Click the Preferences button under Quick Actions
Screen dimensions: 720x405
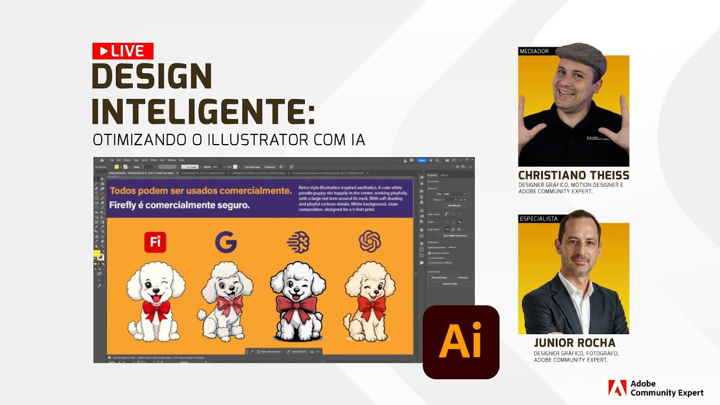tap(463, 277)
